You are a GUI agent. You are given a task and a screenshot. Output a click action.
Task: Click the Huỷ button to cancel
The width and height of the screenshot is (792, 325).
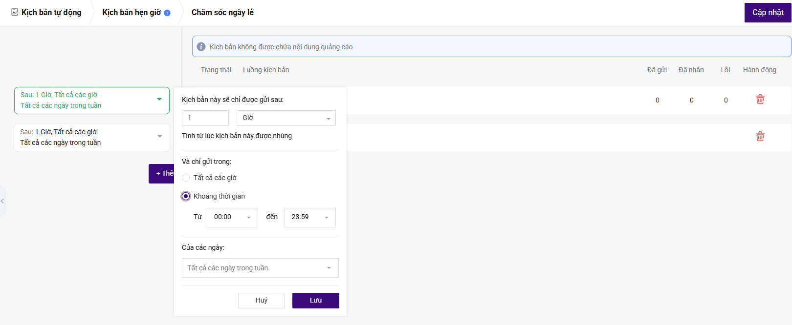[261, 301]
